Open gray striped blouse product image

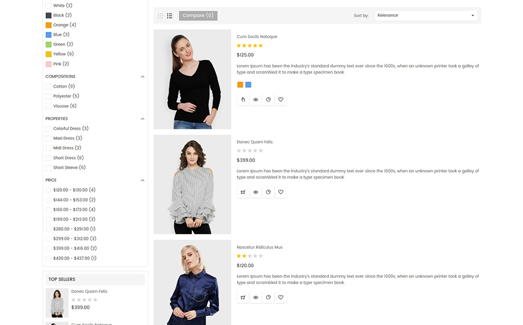click(x=192, y=184)
